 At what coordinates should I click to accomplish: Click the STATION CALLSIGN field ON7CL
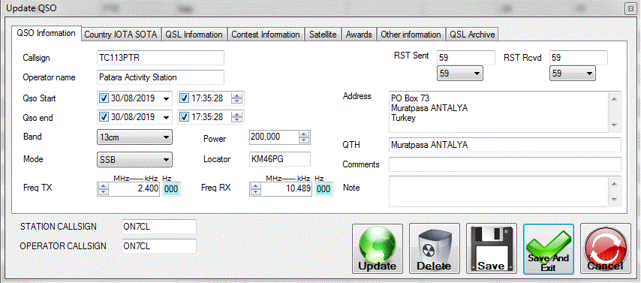point(159,227)
